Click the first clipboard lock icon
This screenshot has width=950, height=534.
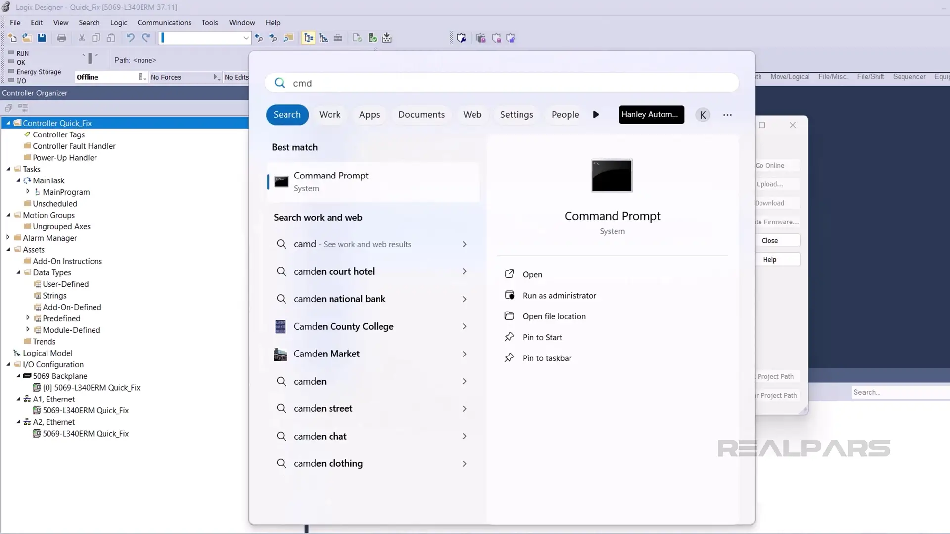(481, 38)
